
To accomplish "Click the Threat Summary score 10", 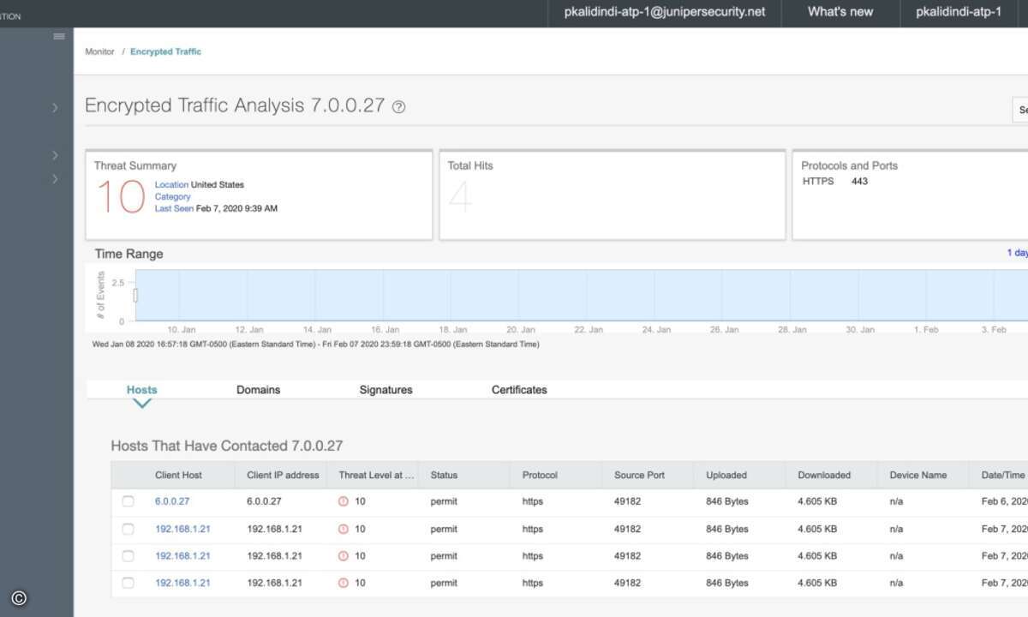I will [120, 197].
